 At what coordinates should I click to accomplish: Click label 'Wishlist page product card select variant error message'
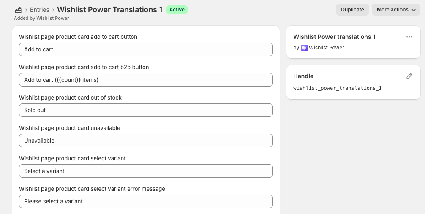coord(92,189)
